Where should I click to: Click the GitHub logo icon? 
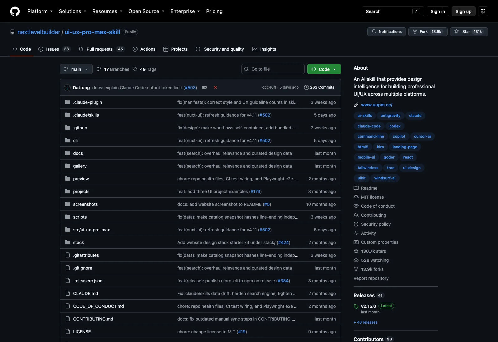pos(15,11)
